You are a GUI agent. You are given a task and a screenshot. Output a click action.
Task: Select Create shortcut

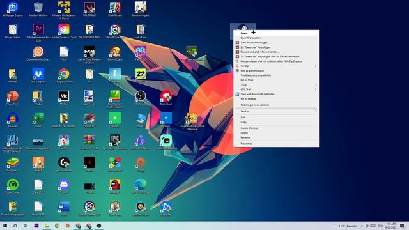pos(276,128)
